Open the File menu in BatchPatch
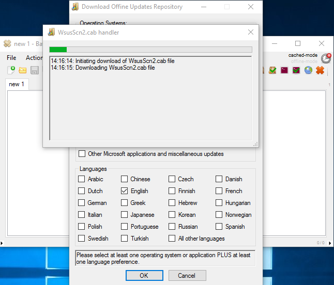The height and width of the screenshot is (285, 334). [11, 58]
